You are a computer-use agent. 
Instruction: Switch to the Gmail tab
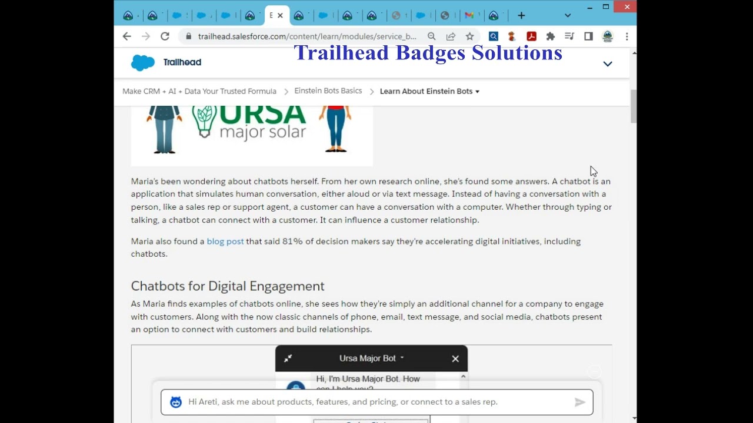[469, 15]
